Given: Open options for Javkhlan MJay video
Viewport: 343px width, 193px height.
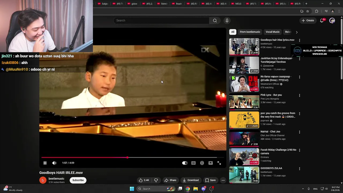Looking at the screenshot, I should 299,59.
